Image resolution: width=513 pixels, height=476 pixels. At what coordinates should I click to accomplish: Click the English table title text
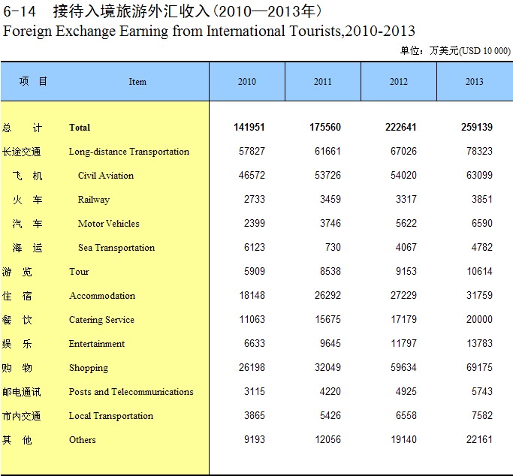coord(209,31)
